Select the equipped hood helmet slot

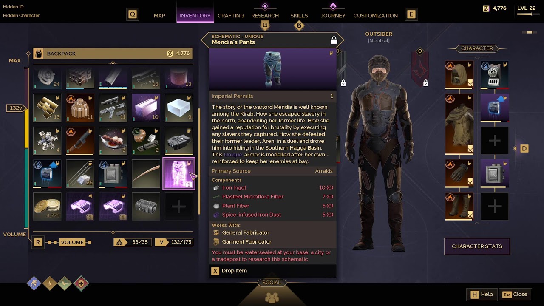click(x=459, y=75)
